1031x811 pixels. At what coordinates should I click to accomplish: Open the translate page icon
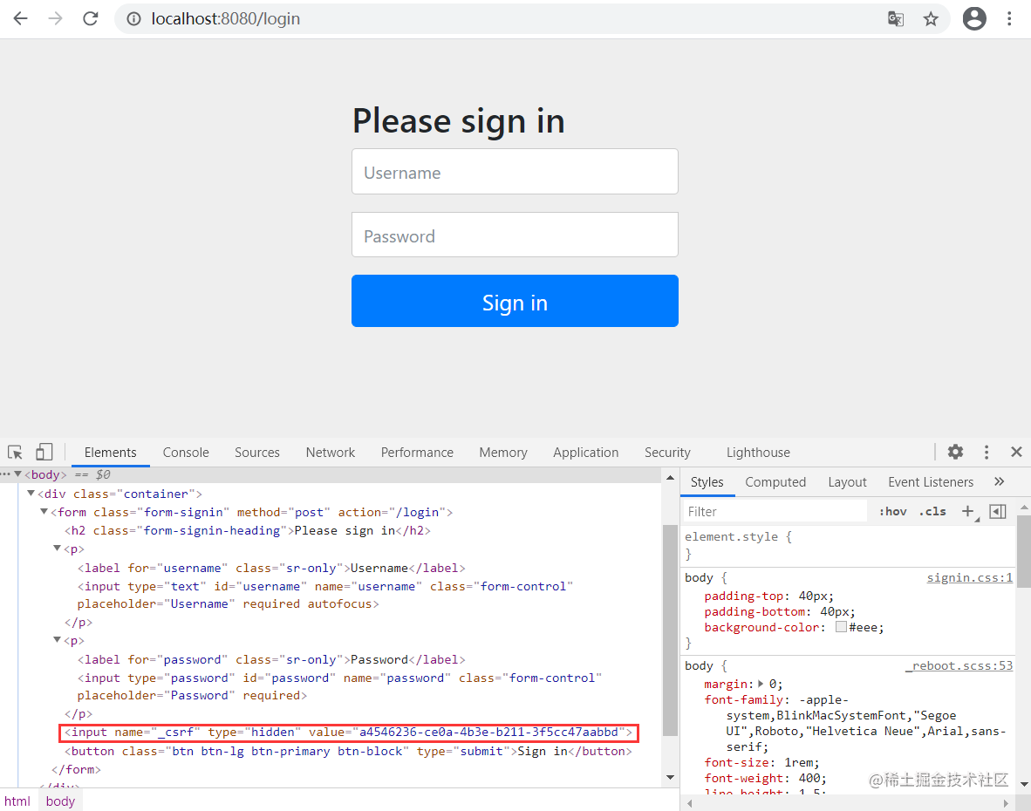coord(896,19)
